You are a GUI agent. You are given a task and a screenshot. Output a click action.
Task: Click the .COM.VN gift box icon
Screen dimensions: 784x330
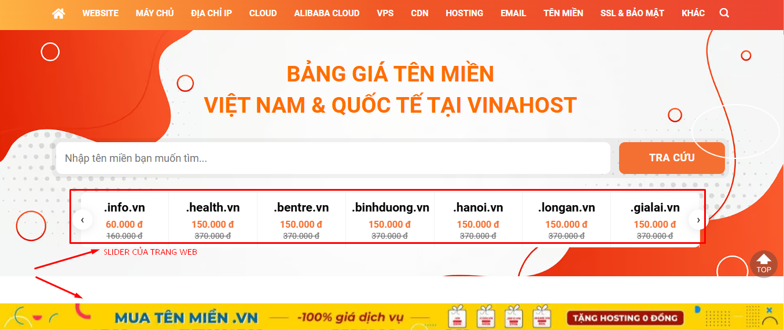487,317
